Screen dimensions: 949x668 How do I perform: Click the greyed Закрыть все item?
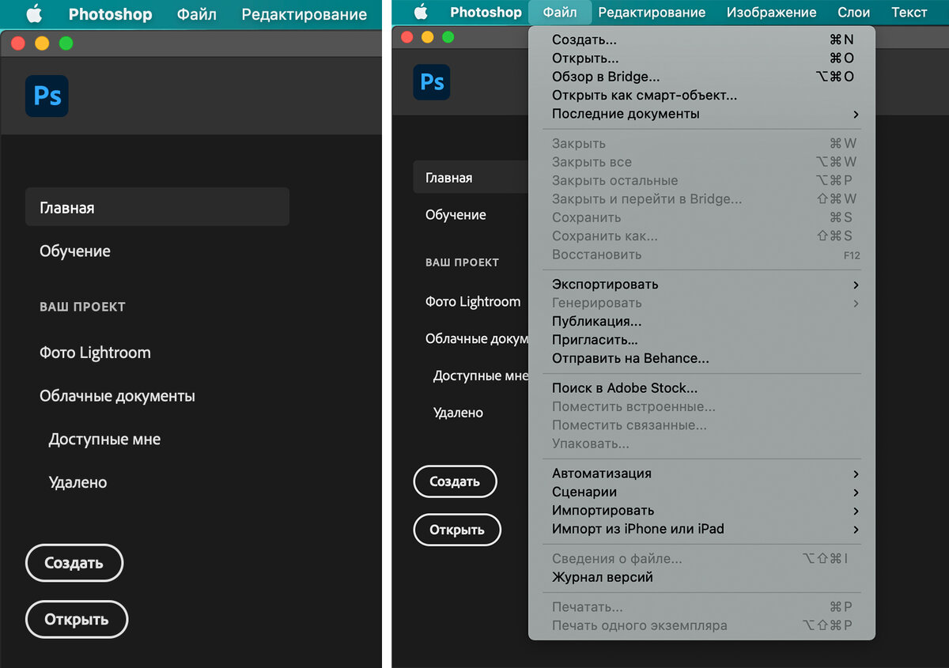(702, 162)
